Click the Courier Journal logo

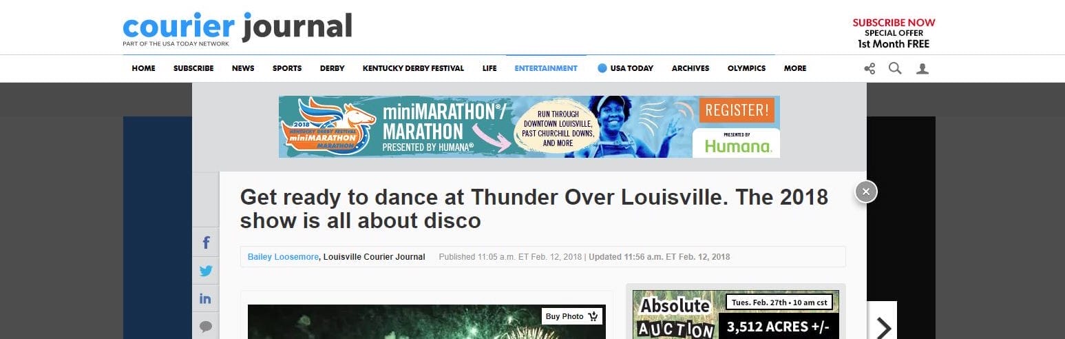click(x=237, y=28)
